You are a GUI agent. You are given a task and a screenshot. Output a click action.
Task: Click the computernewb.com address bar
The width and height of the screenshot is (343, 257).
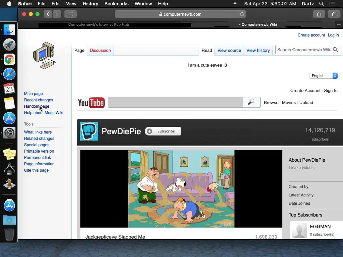click(180, 14)
